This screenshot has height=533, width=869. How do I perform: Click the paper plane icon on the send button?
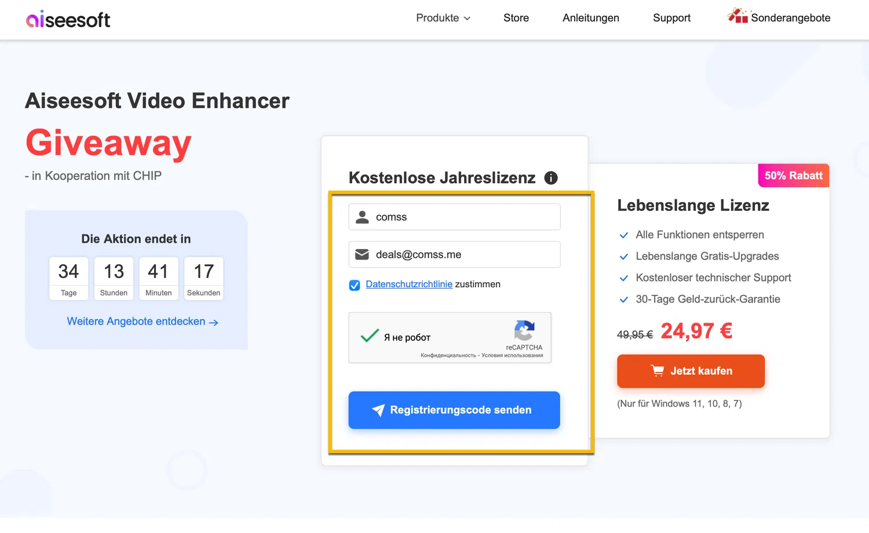click(378, 410)
